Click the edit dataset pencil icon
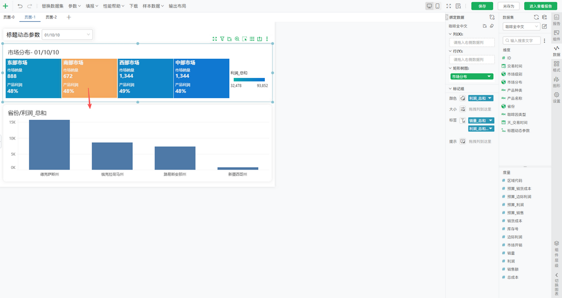 coord(545,26)
